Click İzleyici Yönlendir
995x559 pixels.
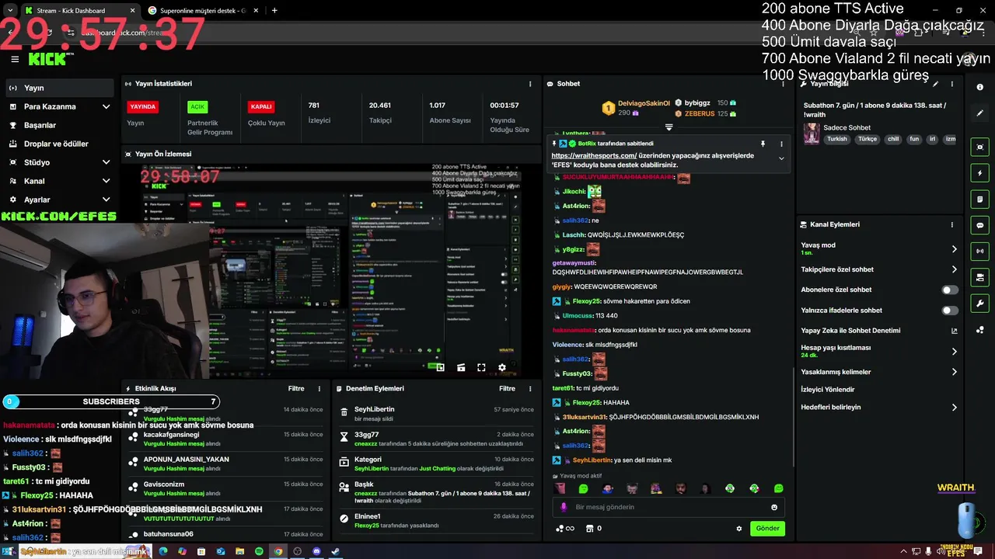click(828, 390)
